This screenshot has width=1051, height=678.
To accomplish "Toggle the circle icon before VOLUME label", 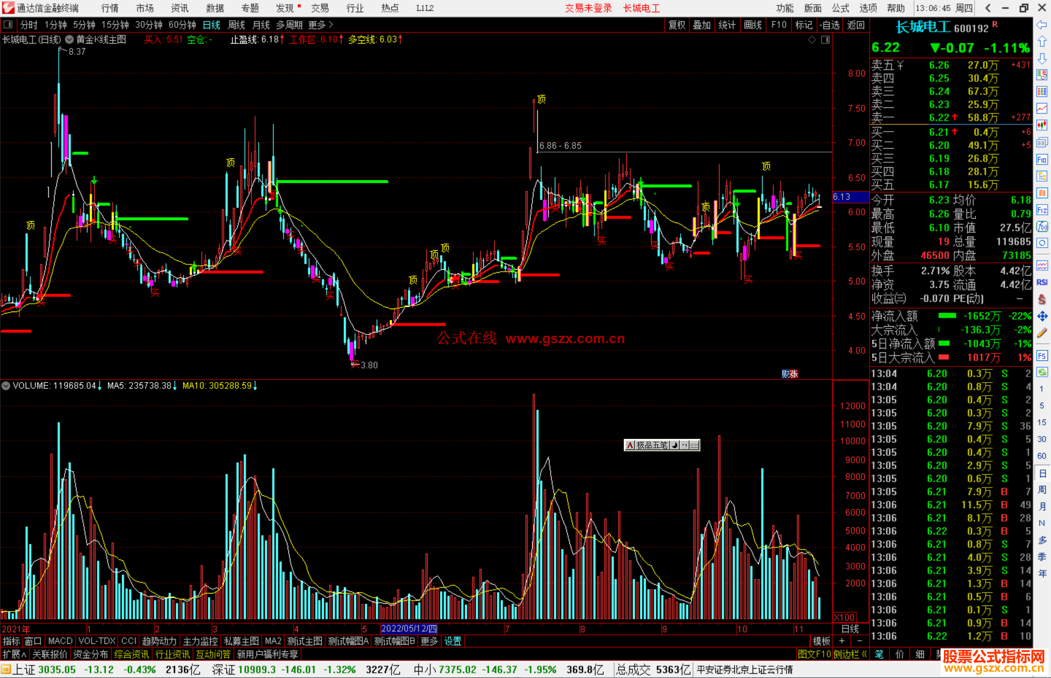I will pos(6,386).
